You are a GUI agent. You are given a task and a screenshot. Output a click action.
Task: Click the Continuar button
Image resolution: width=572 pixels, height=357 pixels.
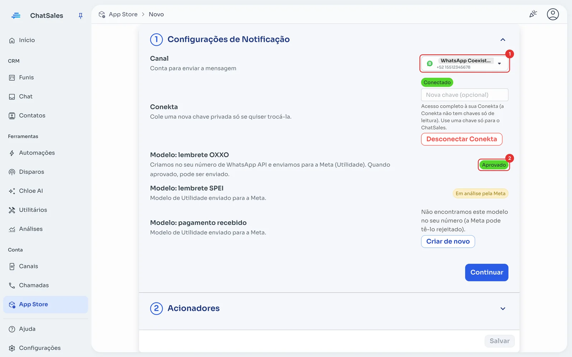click(487, 272)
